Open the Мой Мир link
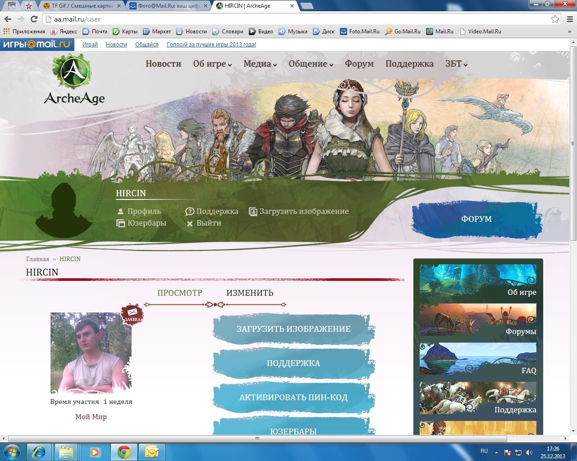The image size is (577, 461). pyautogui.click(x=91, y=417)
